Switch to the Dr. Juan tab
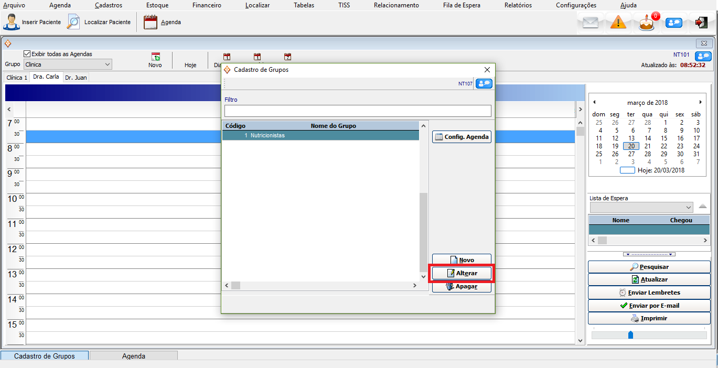The image size is (718, 368). click(x=76, y=78)
